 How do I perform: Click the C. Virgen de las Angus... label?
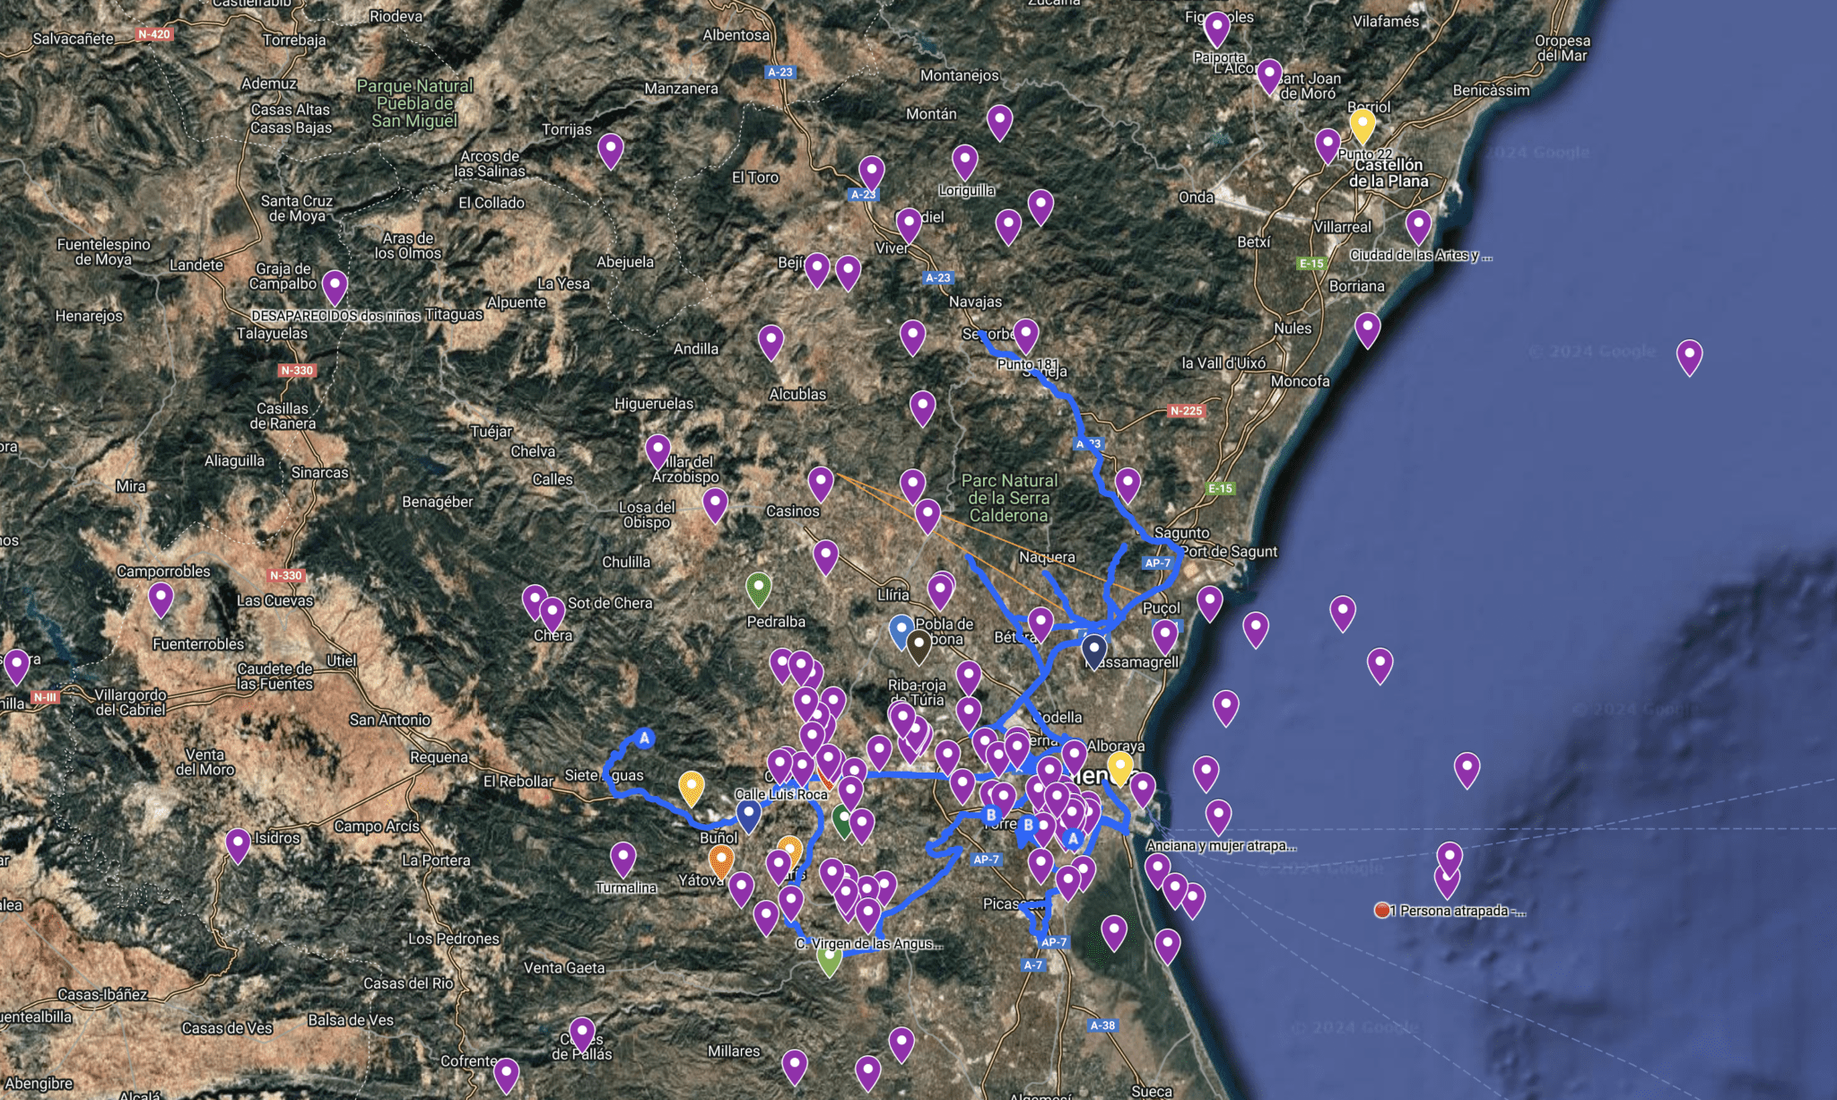[x=869, y=944]
